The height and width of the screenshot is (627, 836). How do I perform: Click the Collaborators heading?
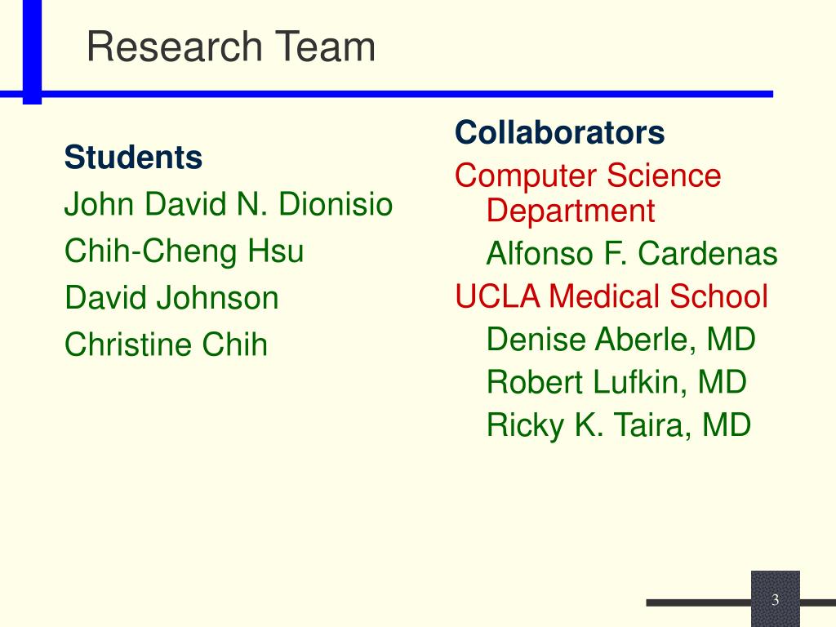560,132
